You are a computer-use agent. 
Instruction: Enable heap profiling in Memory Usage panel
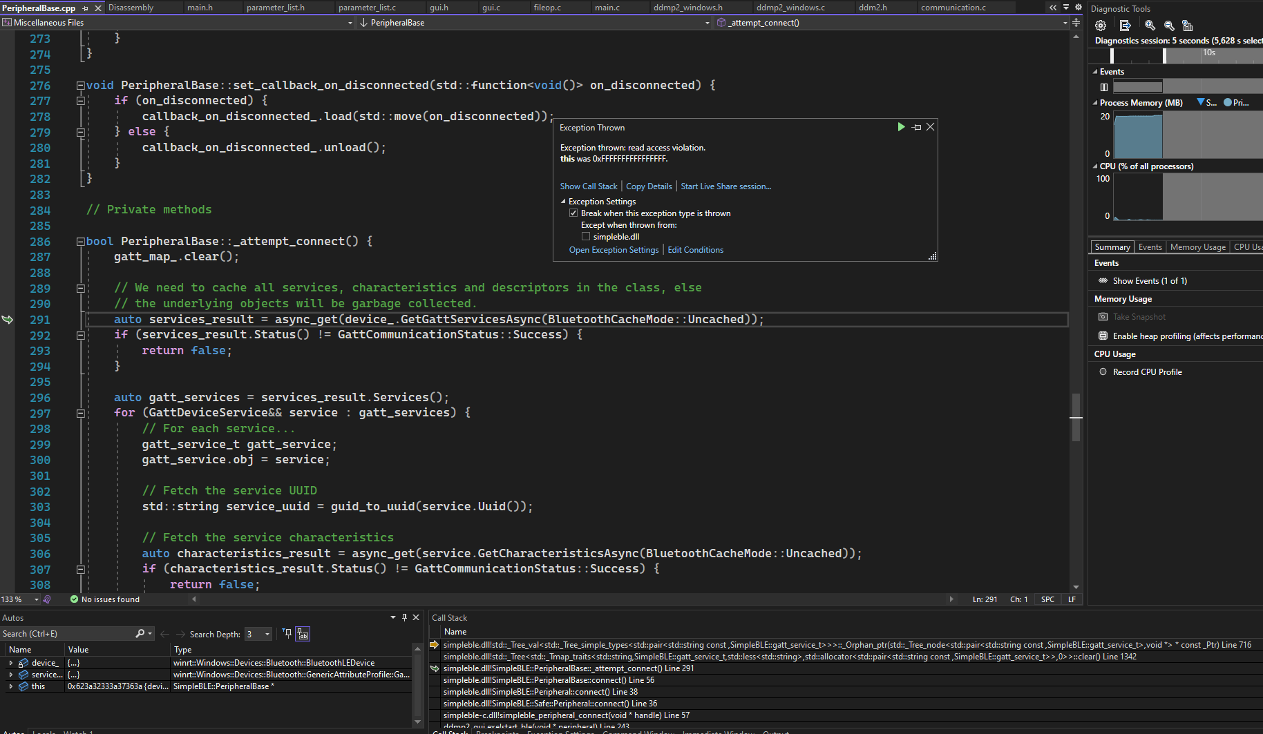click(1102, 336)
